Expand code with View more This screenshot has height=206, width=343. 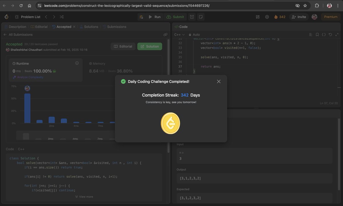coord(84,197)
